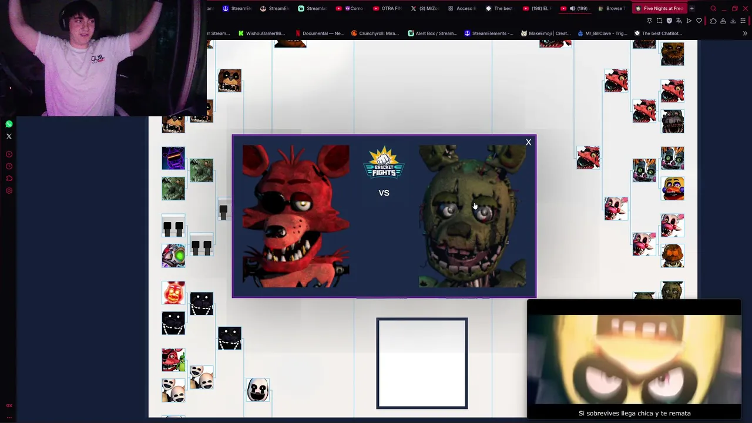Screen dimensions: 752x423
Task: Toggle the heart bookmark for this page
Action: tap(699, 21)
